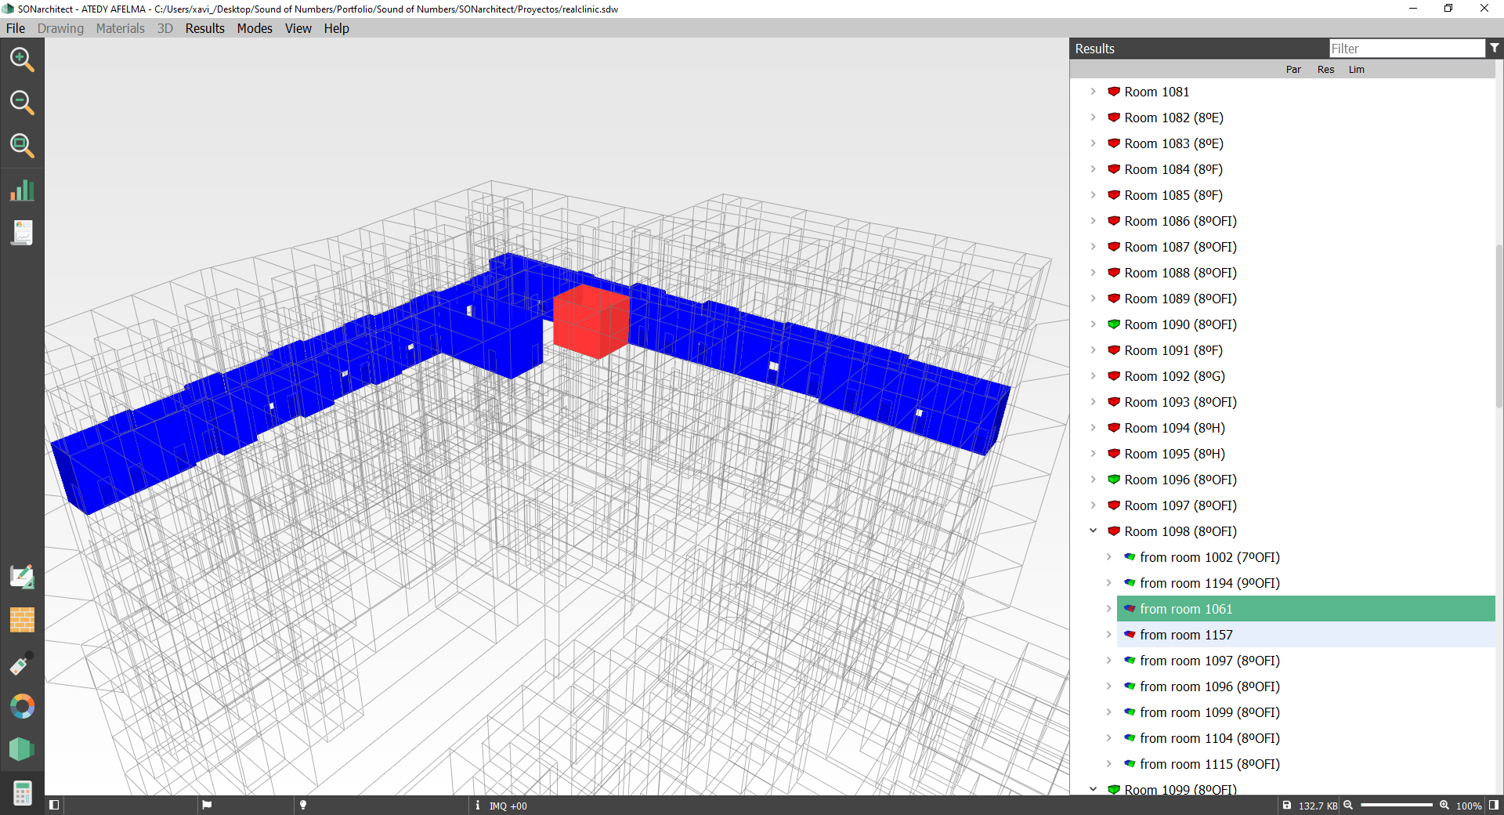Open the calculator icon in sidebar
The image size is (1504, 815).
point(21,793)
